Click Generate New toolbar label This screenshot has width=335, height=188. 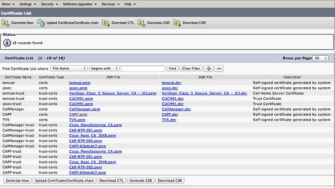22,23
